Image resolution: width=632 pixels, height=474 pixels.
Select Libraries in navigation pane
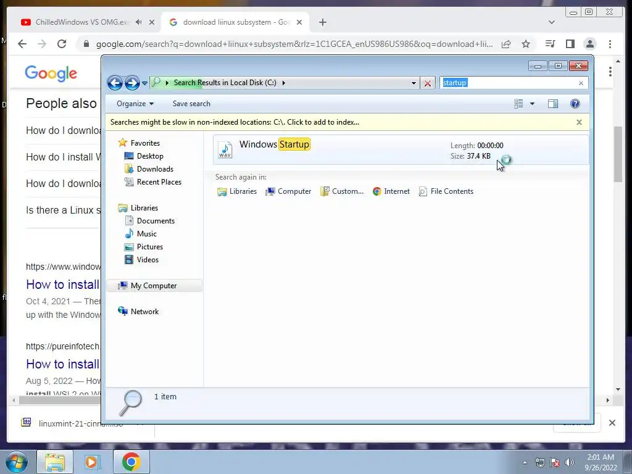[138, 208]
